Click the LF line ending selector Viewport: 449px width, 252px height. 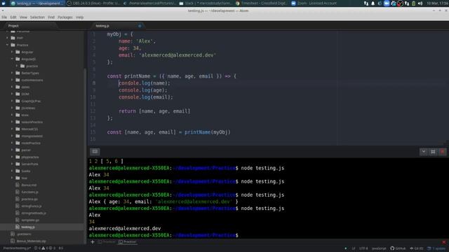pos(354,248)
